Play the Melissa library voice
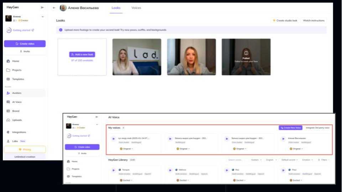Screen dimensions: 342x192 [170, 170]
